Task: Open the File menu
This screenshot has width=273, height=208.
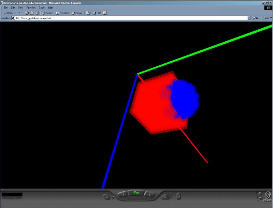Action: coord(5,7)
